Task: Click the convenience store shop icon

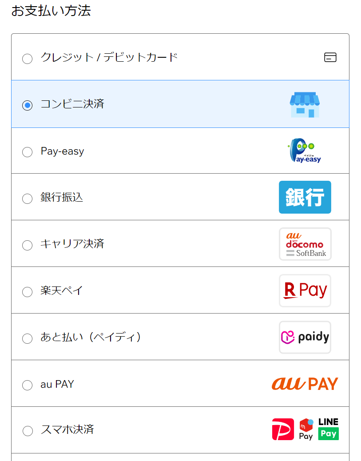Action: click(305, 105)
